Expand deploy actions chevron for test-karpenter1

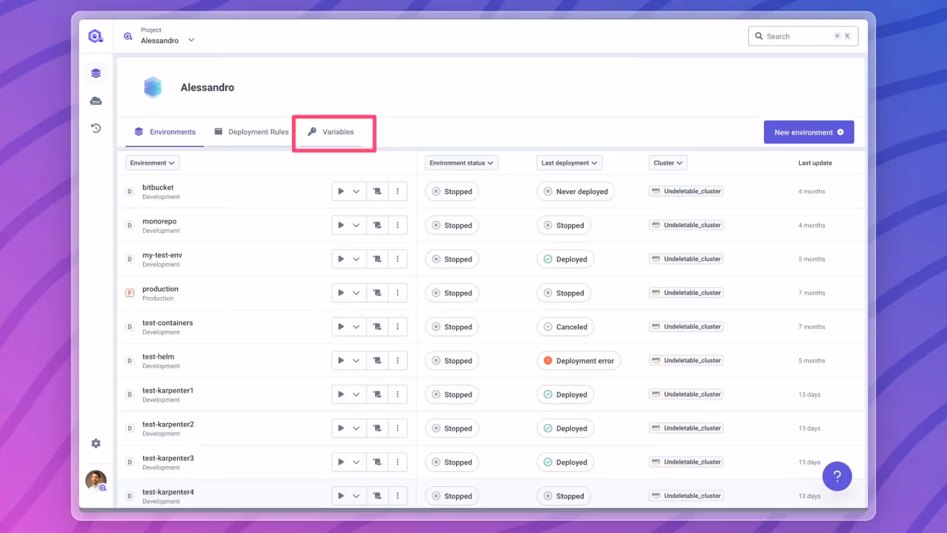point(356,395)
